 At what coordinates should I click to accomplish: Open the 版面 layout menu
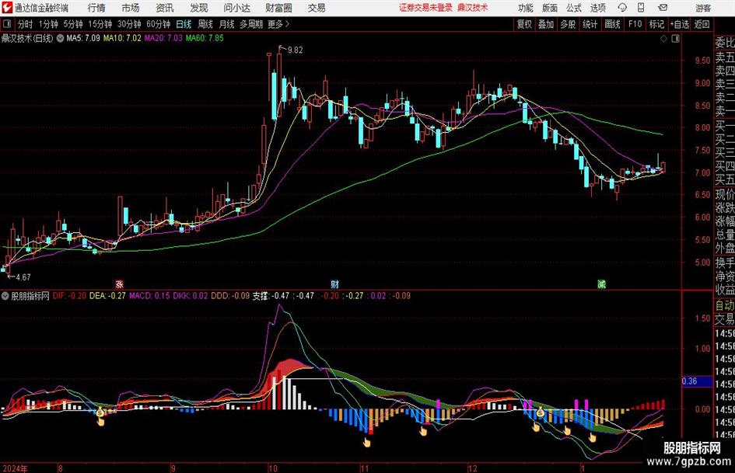pos(550,8)
